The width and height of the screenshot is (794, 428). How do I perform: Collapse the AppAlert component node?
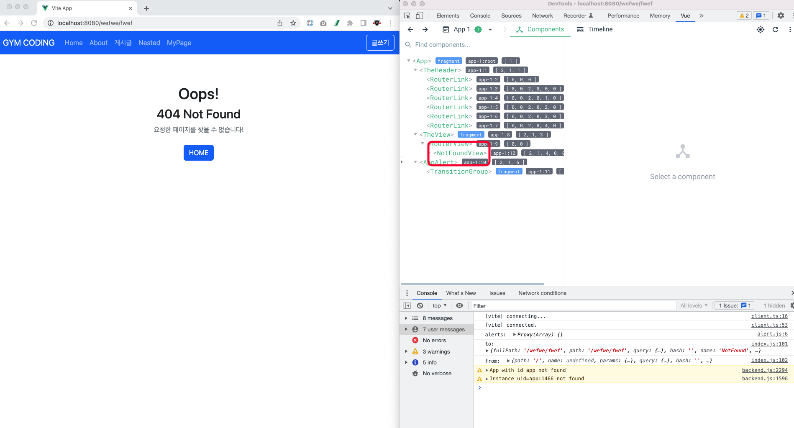(415, 162)
